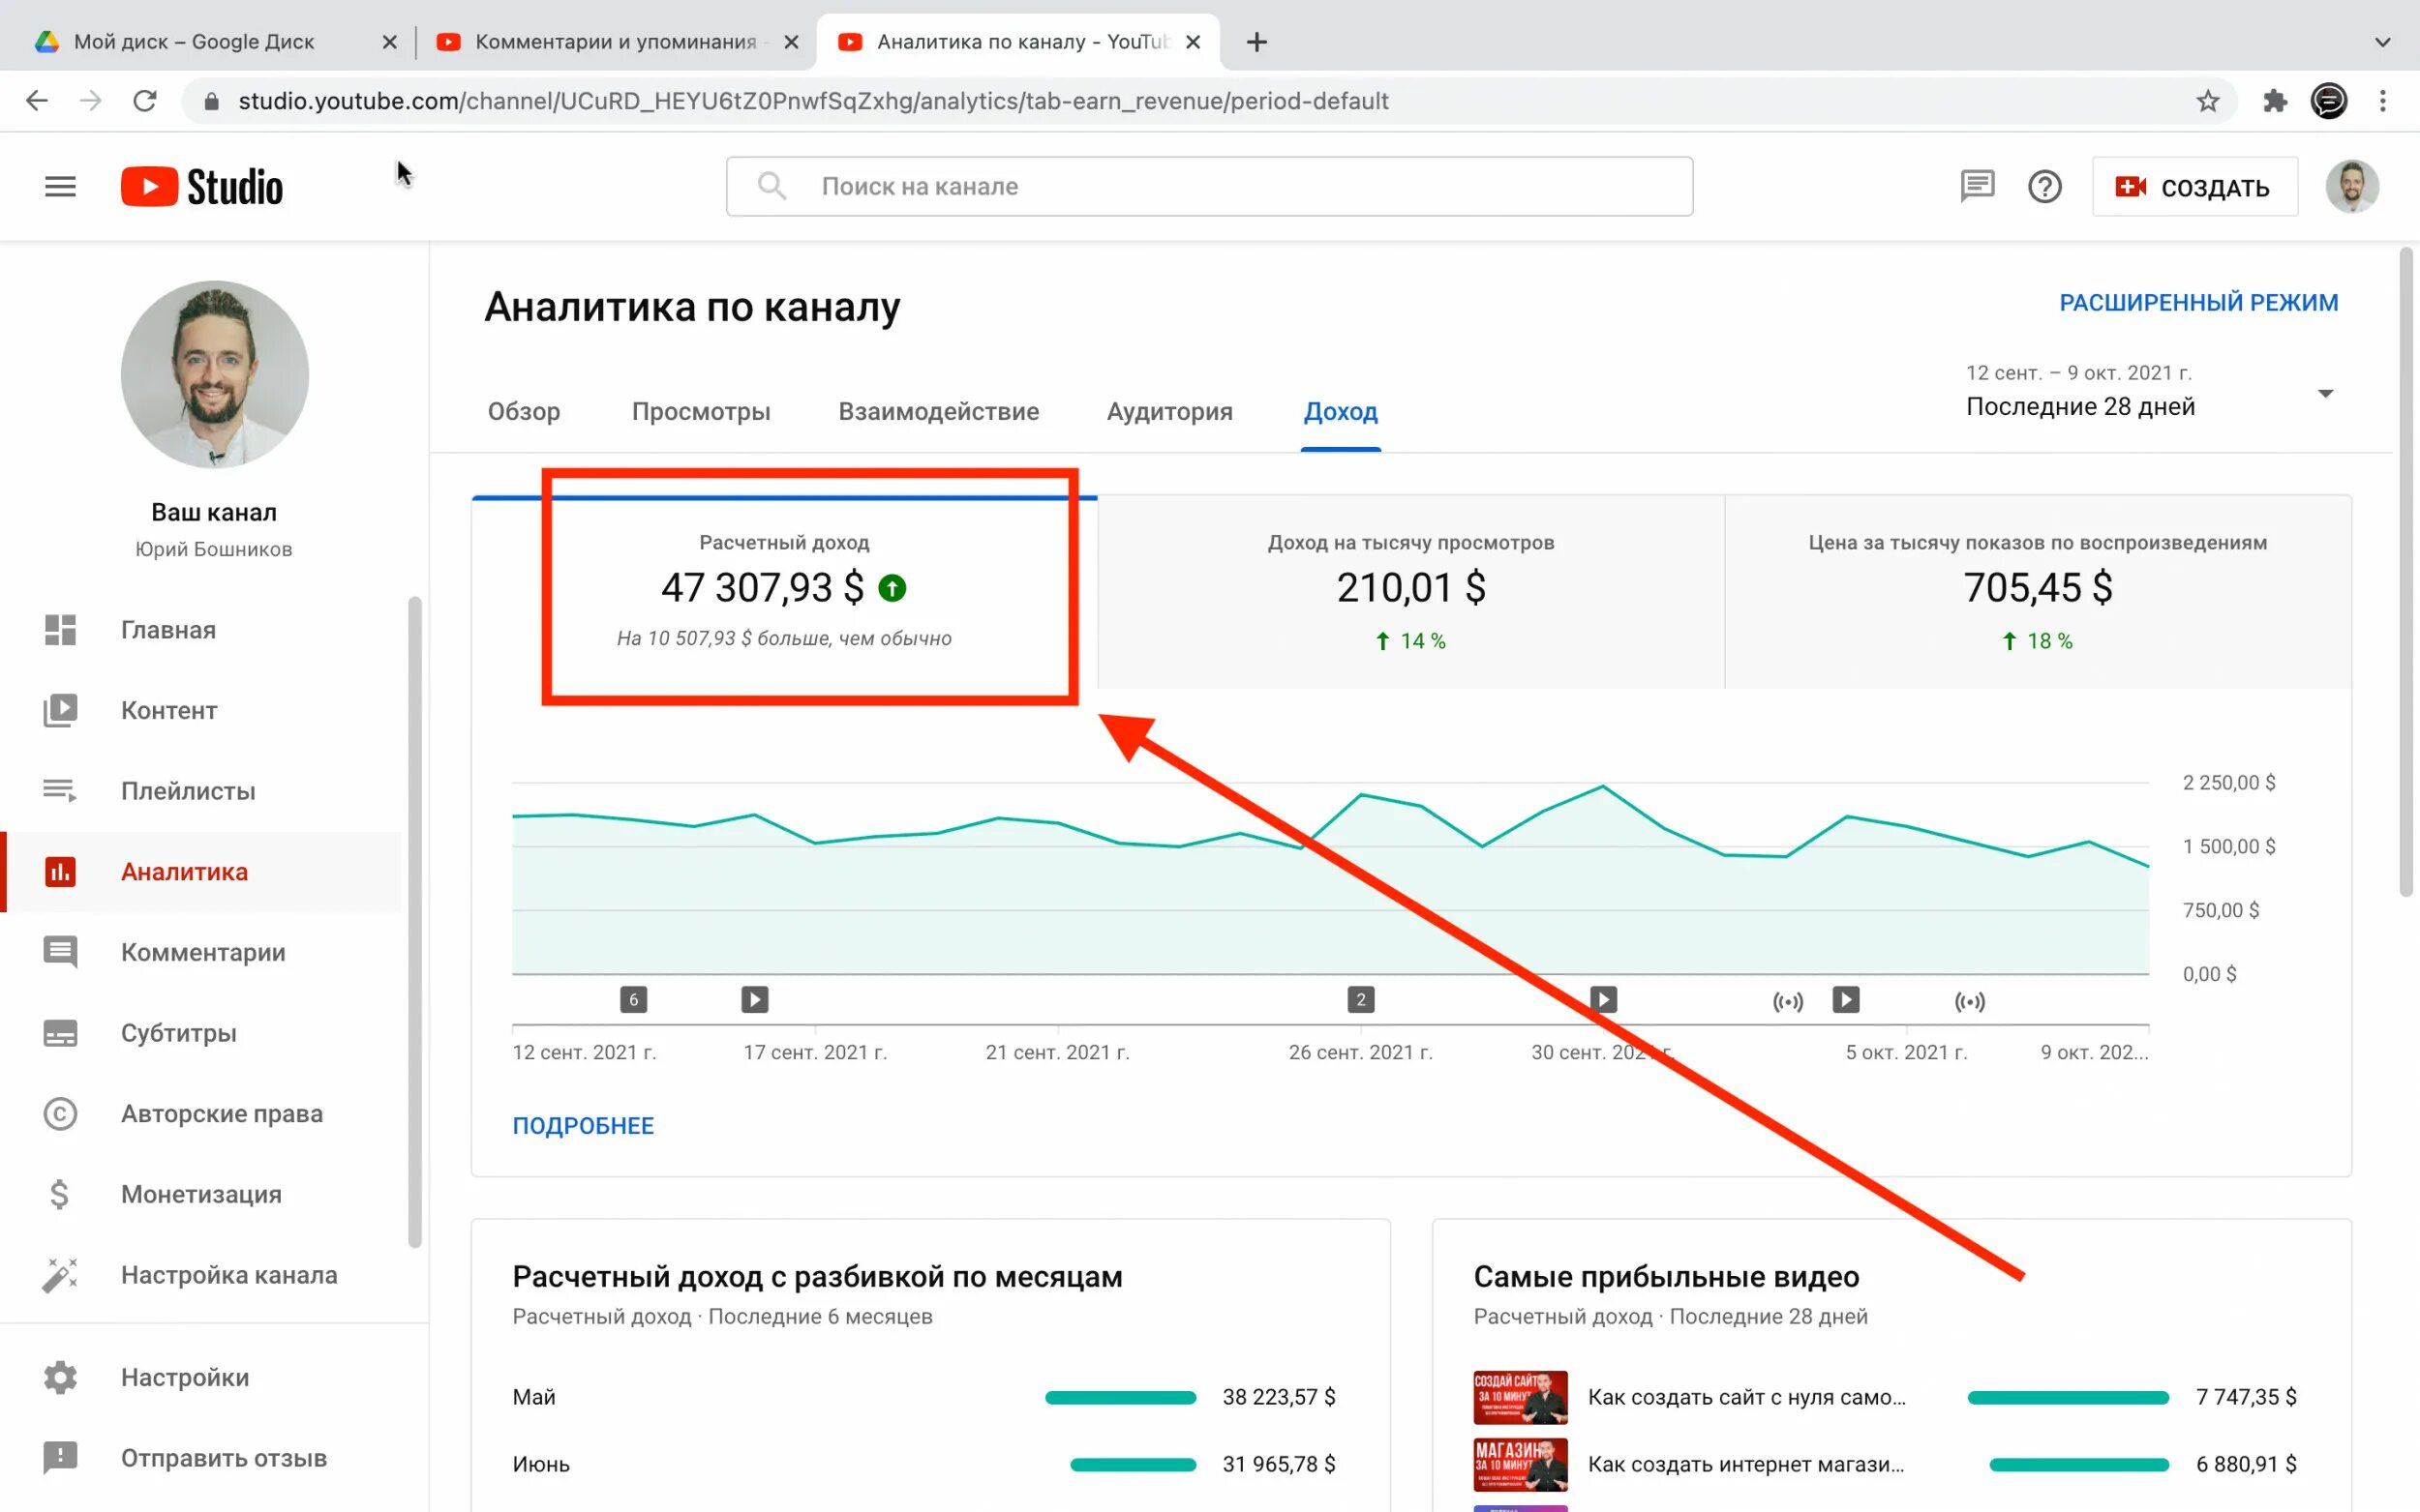Open Chrome three-dot menu
Viewport: 2420px width, 1512px height.
coord(2383,101)
